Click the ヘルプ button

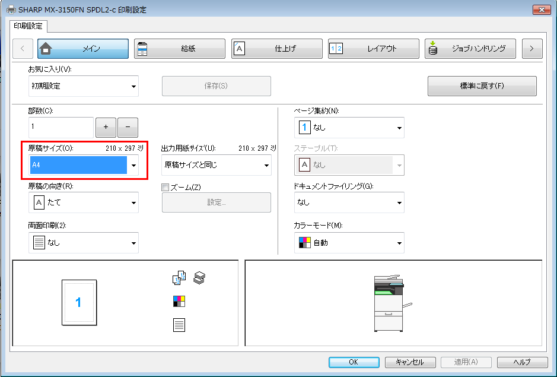pyautogui.click(x=522, y=362)
